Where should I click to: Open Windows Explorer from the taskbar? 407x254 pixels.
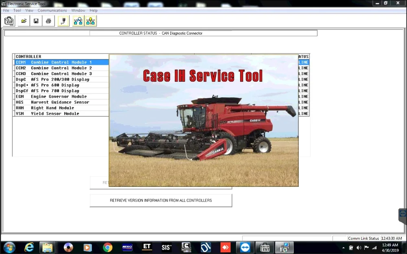[x=48, y=247]
